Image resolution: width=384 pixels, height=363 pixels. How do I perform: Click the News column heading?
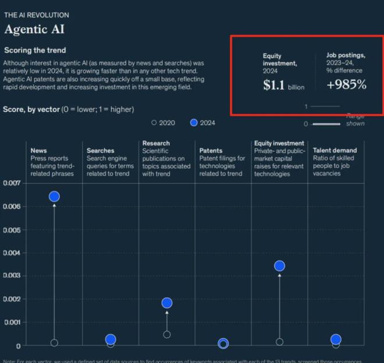39,151
